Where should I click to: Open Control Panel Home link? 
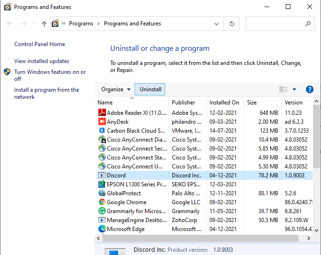pyautogui.click(x=40, y=44)
